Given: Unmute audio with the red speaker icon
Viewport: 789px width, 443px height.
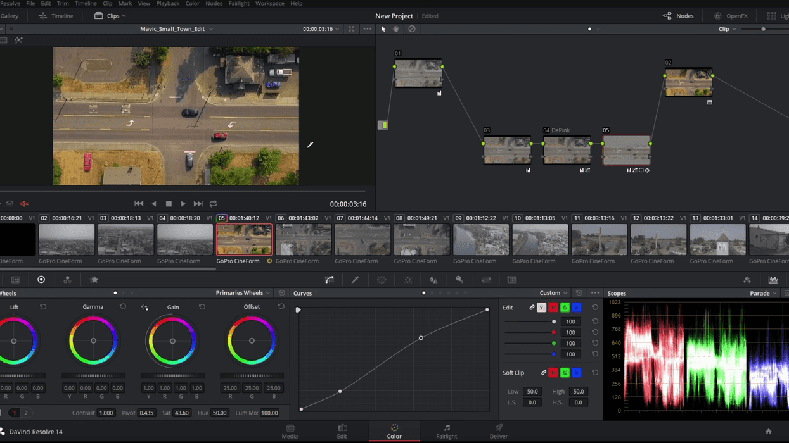Looking at the screenshot, I should [x=25, y=204].
